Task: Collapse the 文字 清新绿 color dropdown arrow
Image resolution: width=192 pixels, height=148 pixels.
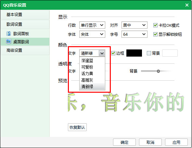Action: point(102,53)
